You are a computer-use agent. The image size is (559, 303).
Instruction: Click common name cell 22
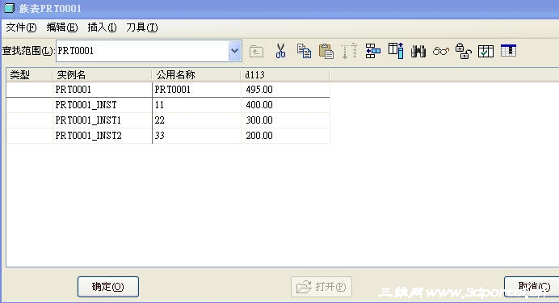coord(196,120)
